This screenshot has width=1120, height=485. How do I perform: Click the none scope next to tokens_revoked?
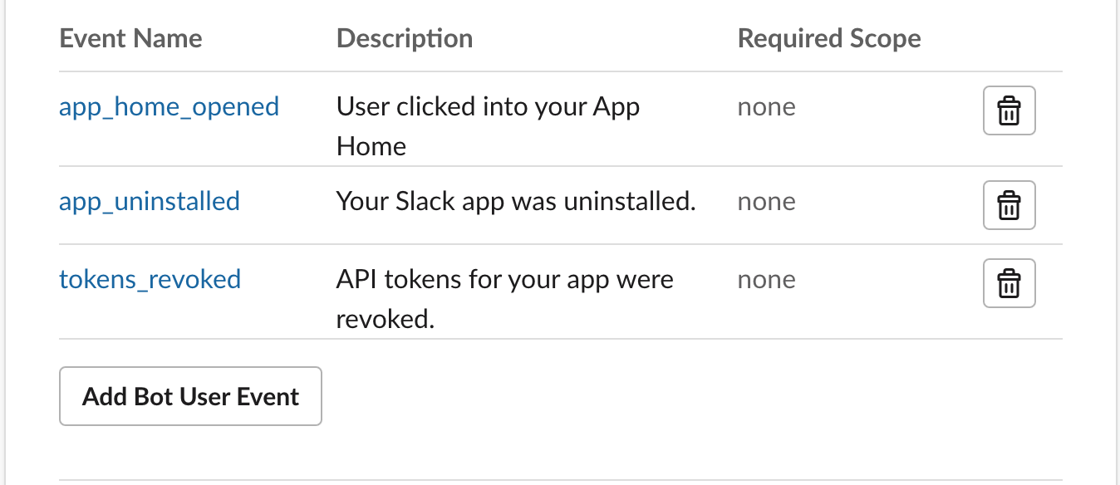[766, 279]
